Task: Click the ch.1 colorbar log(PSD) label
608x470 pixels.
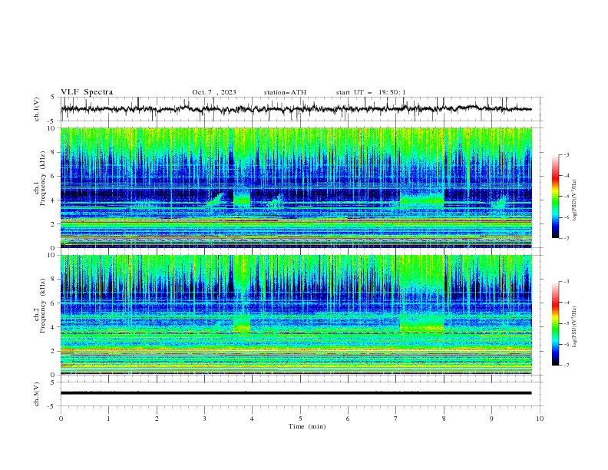Action: point(575,199)
